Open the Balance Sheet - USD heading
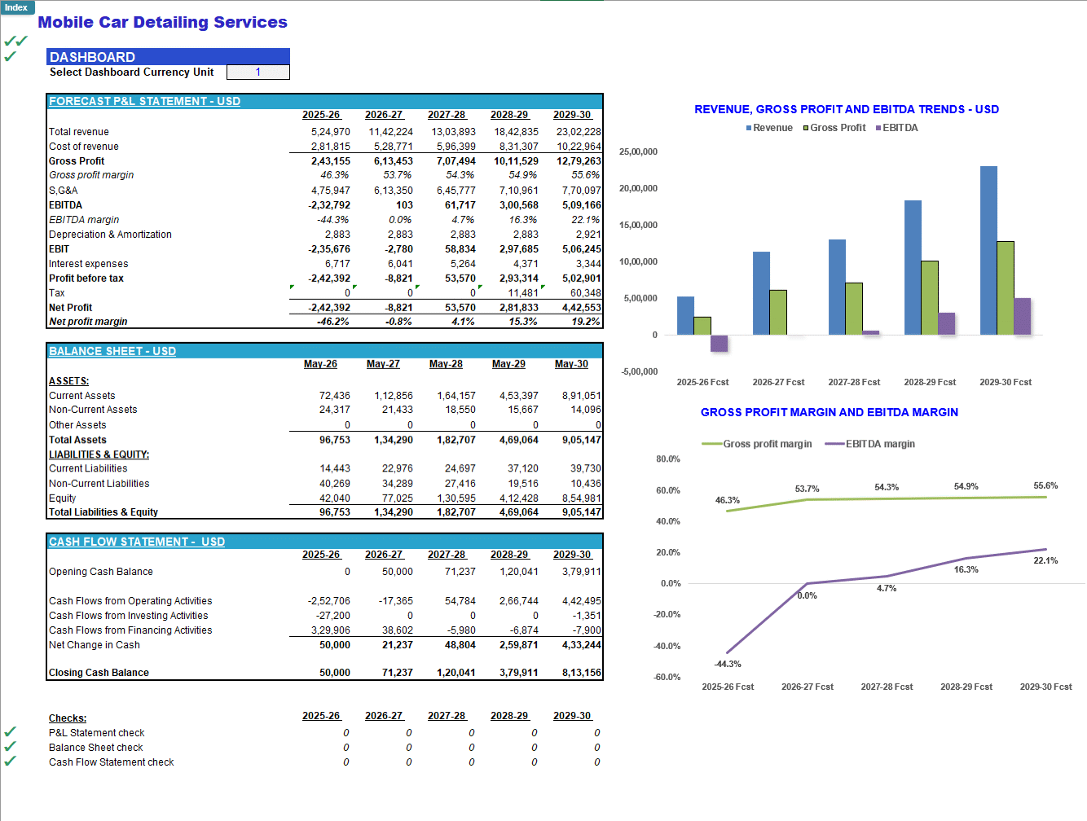The image size is (1087, 821). coord(112,351)
